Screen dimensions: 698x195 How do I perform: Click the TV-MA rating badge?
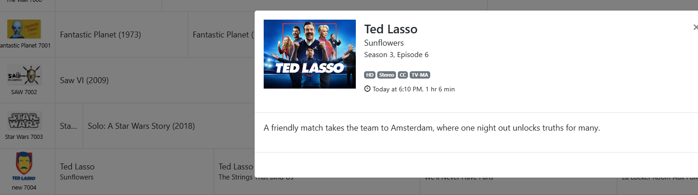click(x=420, y=75)
